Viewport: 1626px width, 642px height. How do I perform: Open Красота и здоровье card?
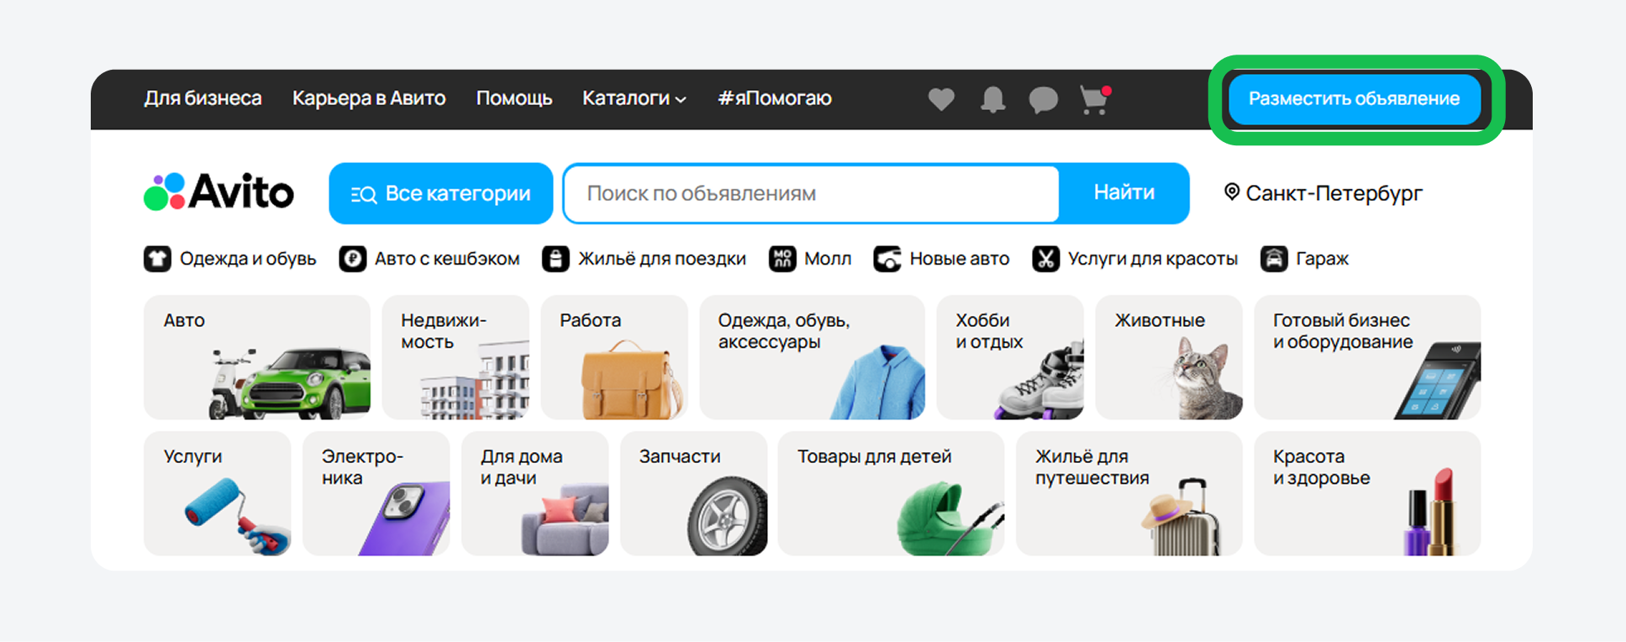pos(1367,493)
